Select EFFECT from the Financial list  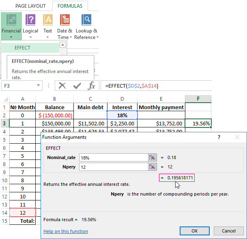coord(23,48)
